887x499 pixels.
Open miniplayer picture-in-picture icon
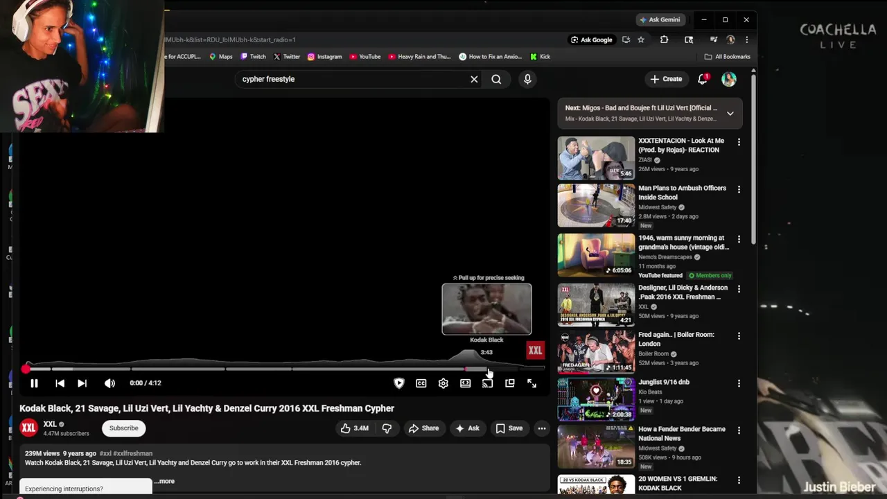[510, 383]
